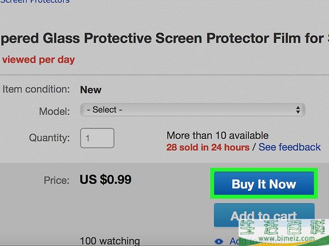Open the Screen Protectors breadcrumb link

click(35, 2)
